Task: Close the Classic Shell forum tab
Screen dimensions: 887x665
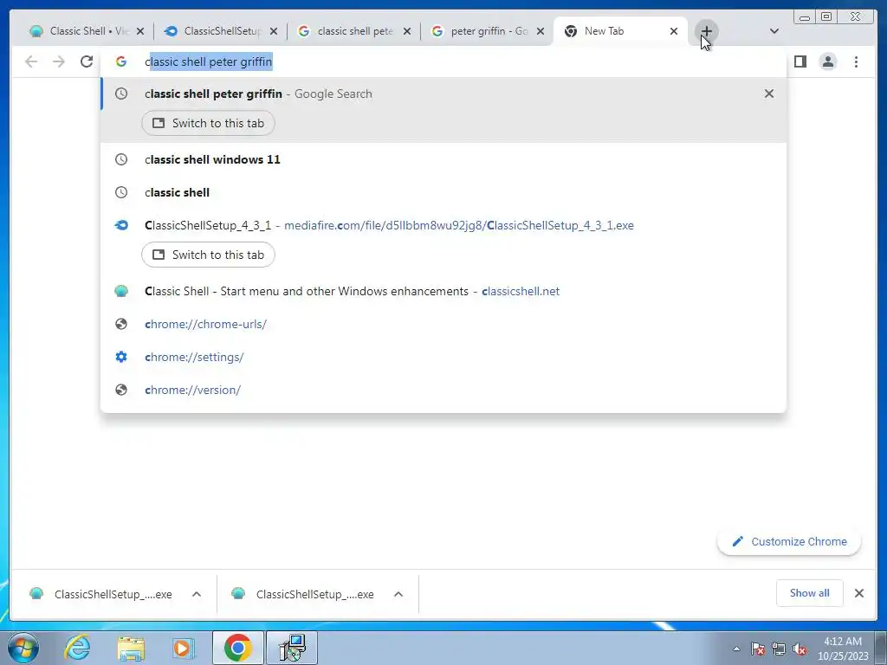Action: coord(140,31)
